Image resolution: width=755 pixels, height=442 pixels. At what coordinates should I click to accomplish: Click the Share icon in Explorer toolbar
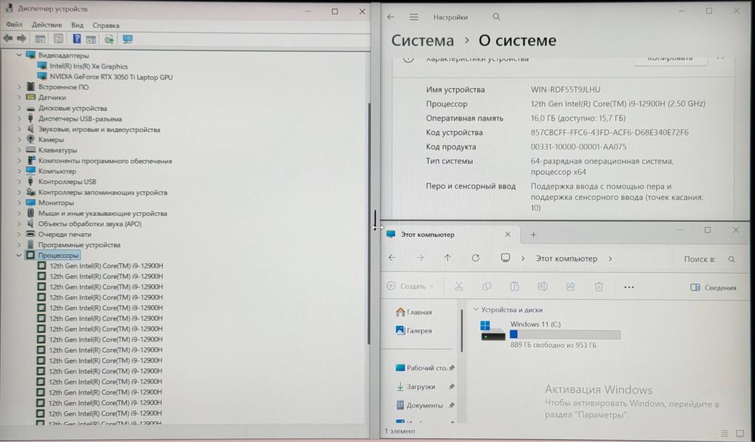tap(571, 287)
